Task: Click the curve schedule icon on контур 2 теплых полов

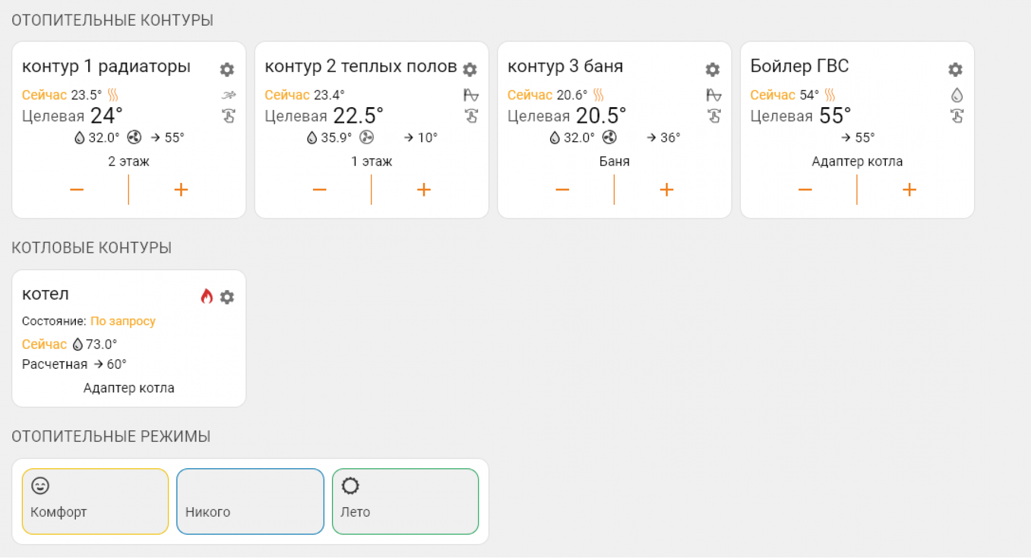Action: [471, 95]
